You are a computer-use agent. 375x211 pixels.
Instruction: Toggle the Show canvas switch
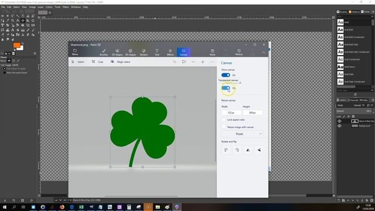226,75
